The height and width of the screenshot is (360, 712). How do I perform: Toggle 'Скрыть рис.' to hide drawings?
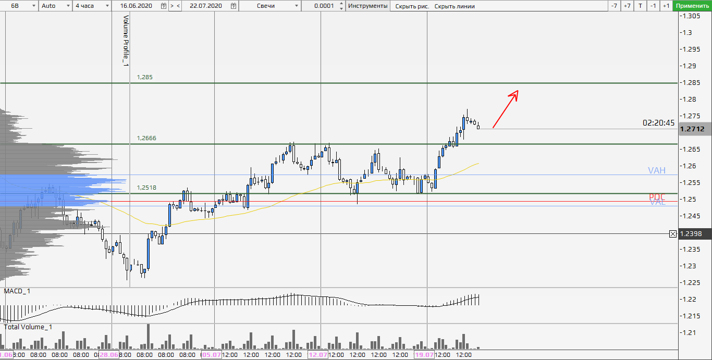[412, 6]
